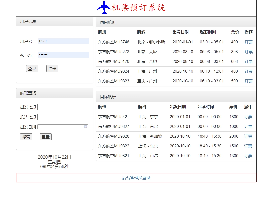Click the 用户名 text field
280x205 pixels.
click(63, 41)
